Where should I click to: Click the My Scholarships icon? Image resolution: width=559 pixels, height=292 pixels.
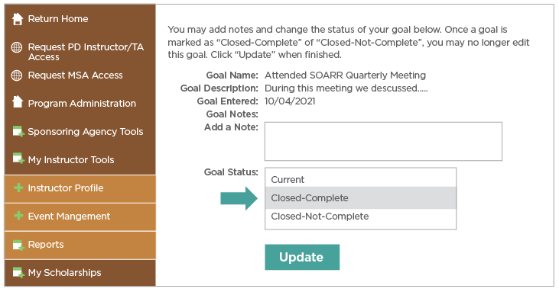[18, 272]
